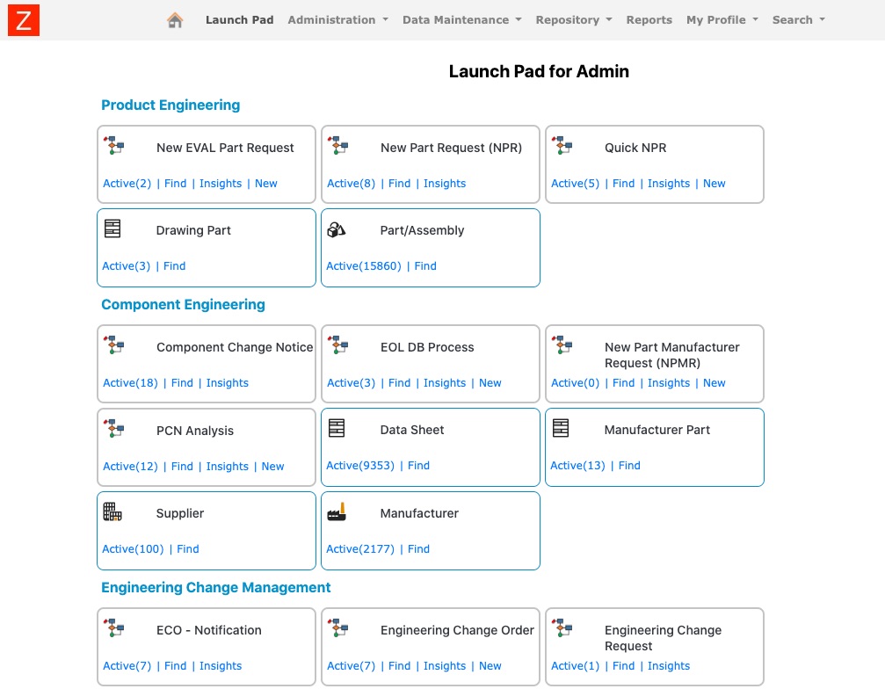Click the Part/Assembly blocks icon
Viewport: 885px width, 689px height.
click(337, 229)
